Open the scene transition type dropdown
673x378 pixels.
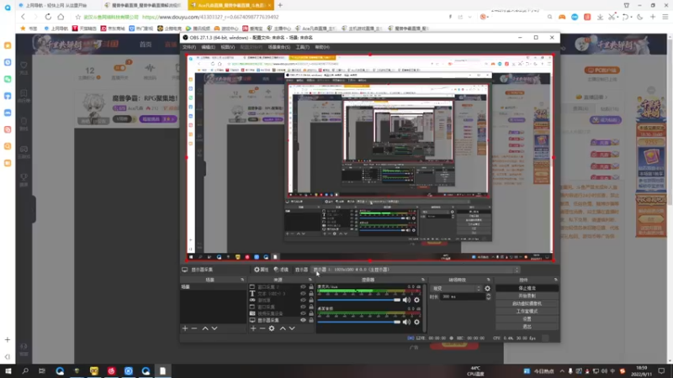tap(456, 288)
